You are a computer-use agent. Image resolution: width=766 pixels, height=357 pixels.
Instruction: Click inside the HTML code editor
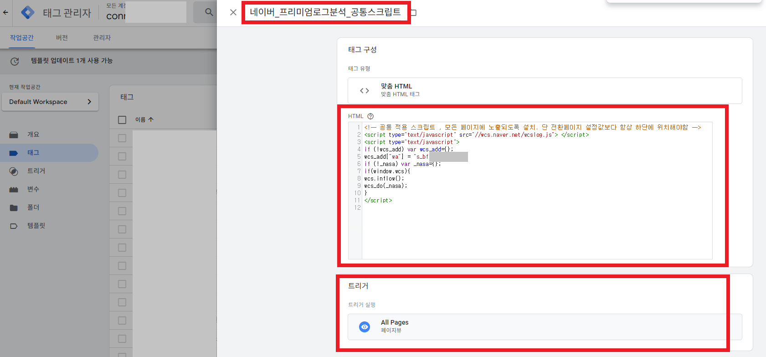[x=530, y=191]
